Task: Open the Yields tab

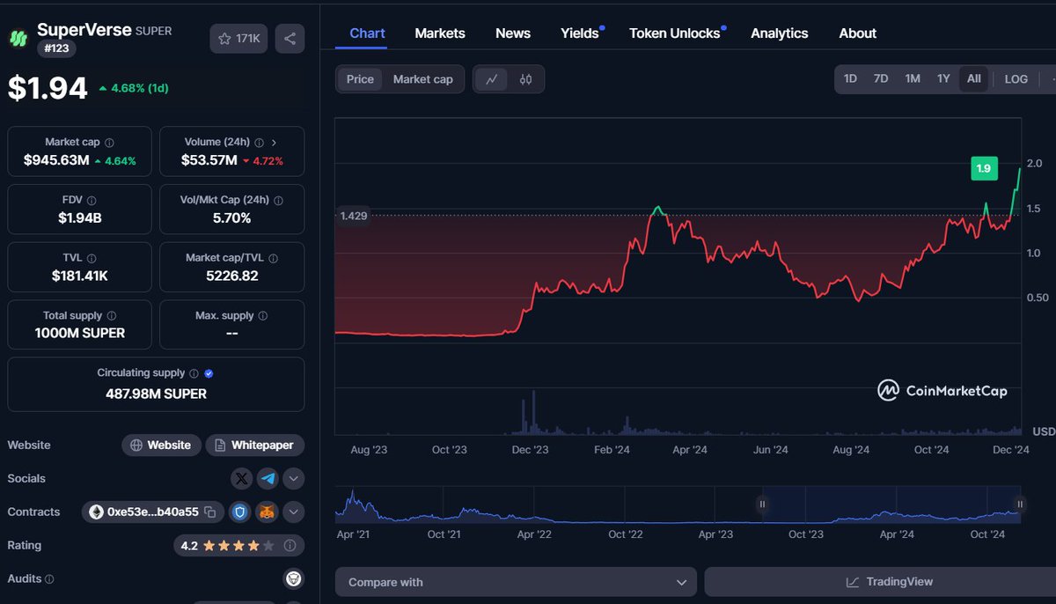Action: 580,33
